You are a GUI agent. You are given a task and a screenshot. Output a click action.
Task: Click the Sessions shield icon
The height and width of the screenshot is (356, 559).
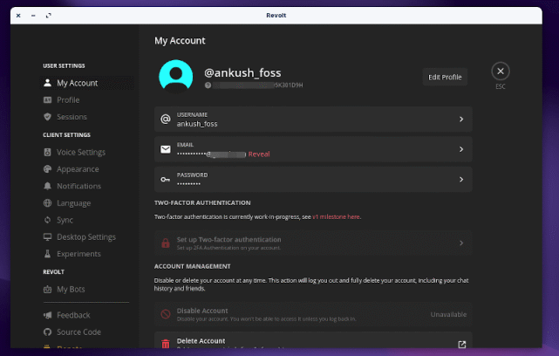click(47, 117)
